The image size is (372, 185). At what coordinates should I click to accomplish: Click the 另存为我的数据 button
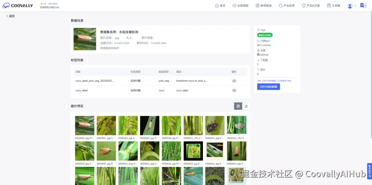pos(268,87)
